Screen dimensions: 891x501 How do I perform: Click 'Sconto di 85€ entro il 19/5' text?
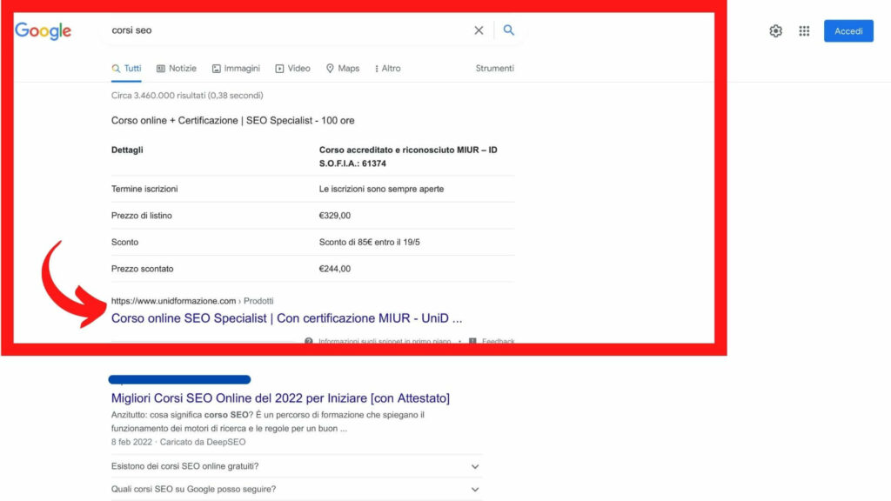(x=369, y=242)
